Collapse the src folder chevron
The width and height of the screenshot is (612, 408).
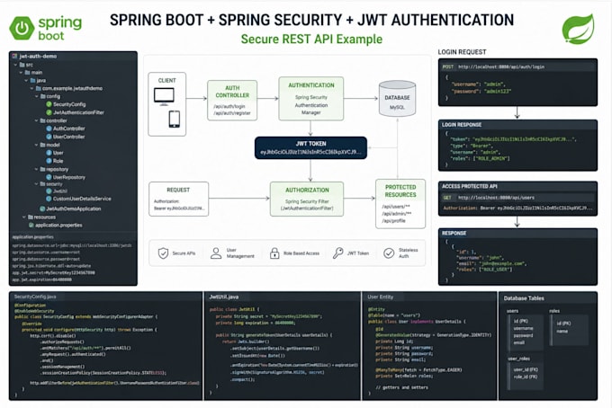click(15, 65)
